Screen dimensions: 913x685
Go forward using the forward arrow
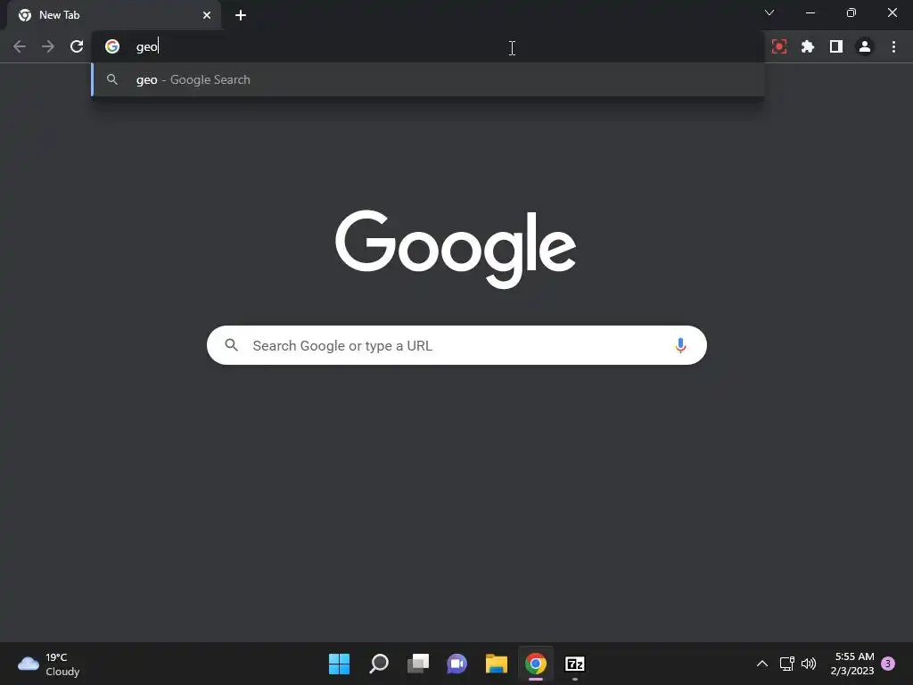(48, 46)
